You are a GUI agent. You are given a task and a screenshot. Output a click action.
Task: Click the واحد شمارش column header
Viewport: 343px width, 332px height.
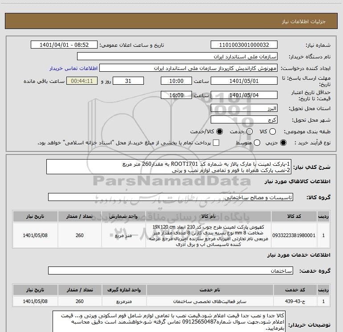(123, 217)
